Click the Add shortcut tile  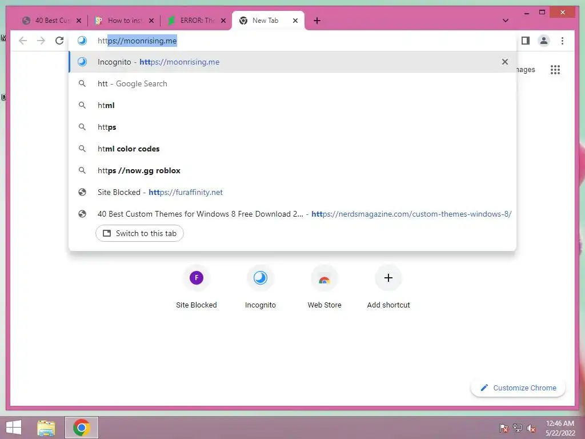[x=388, y=287]
